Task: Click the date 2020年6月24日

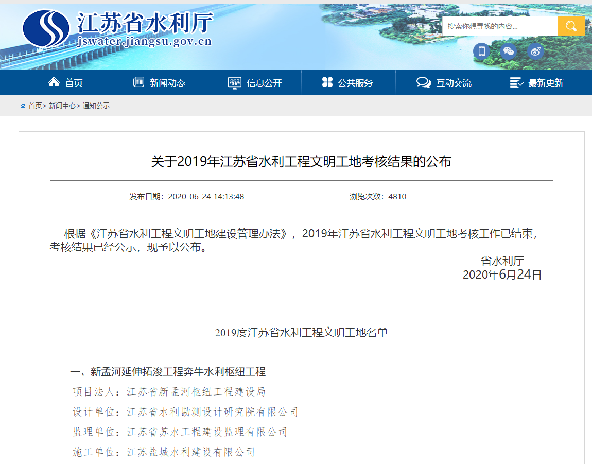Action: 502,274
